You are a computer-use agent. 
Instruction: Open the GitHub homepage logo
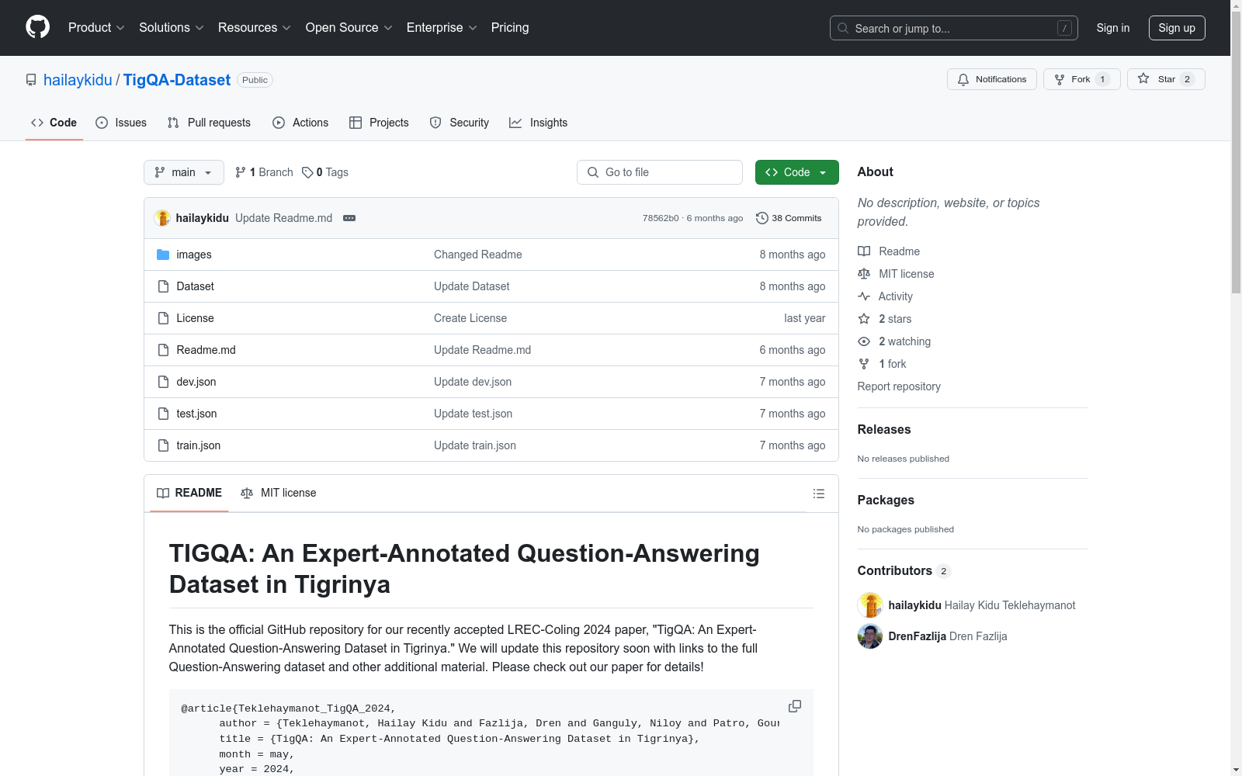[37, 27]
